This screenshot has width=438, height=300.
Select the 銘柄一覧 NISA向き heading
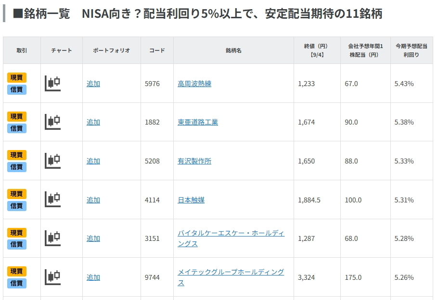point(198,13)
